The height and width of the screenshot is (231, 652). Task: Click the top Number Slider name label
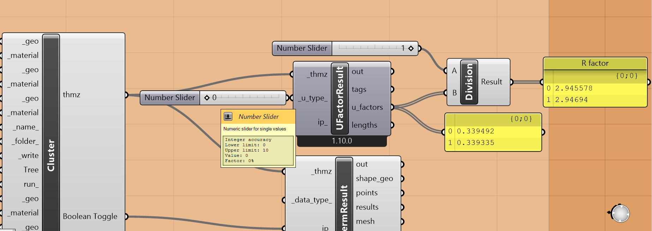(302, 48)
